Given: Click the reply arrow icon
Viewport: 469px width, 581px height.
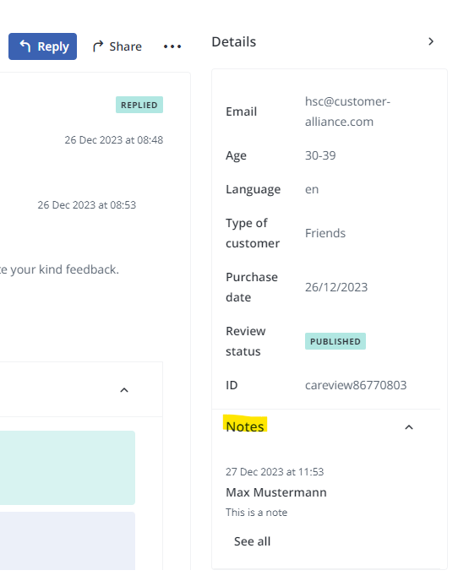Looking at the screenshot, I should tap(25, 46).
